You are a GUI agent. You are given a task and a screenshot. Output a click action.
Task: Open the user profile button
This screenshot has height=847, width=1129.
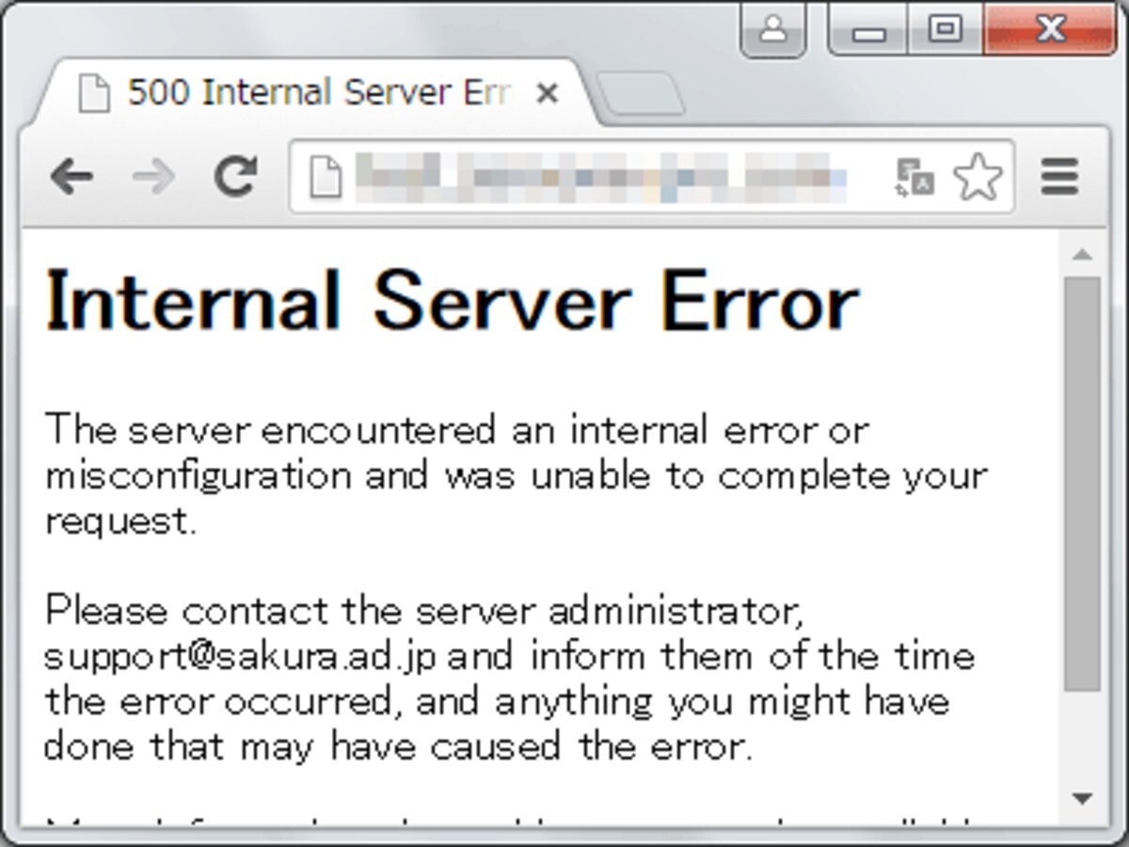[x=773, y=30]
